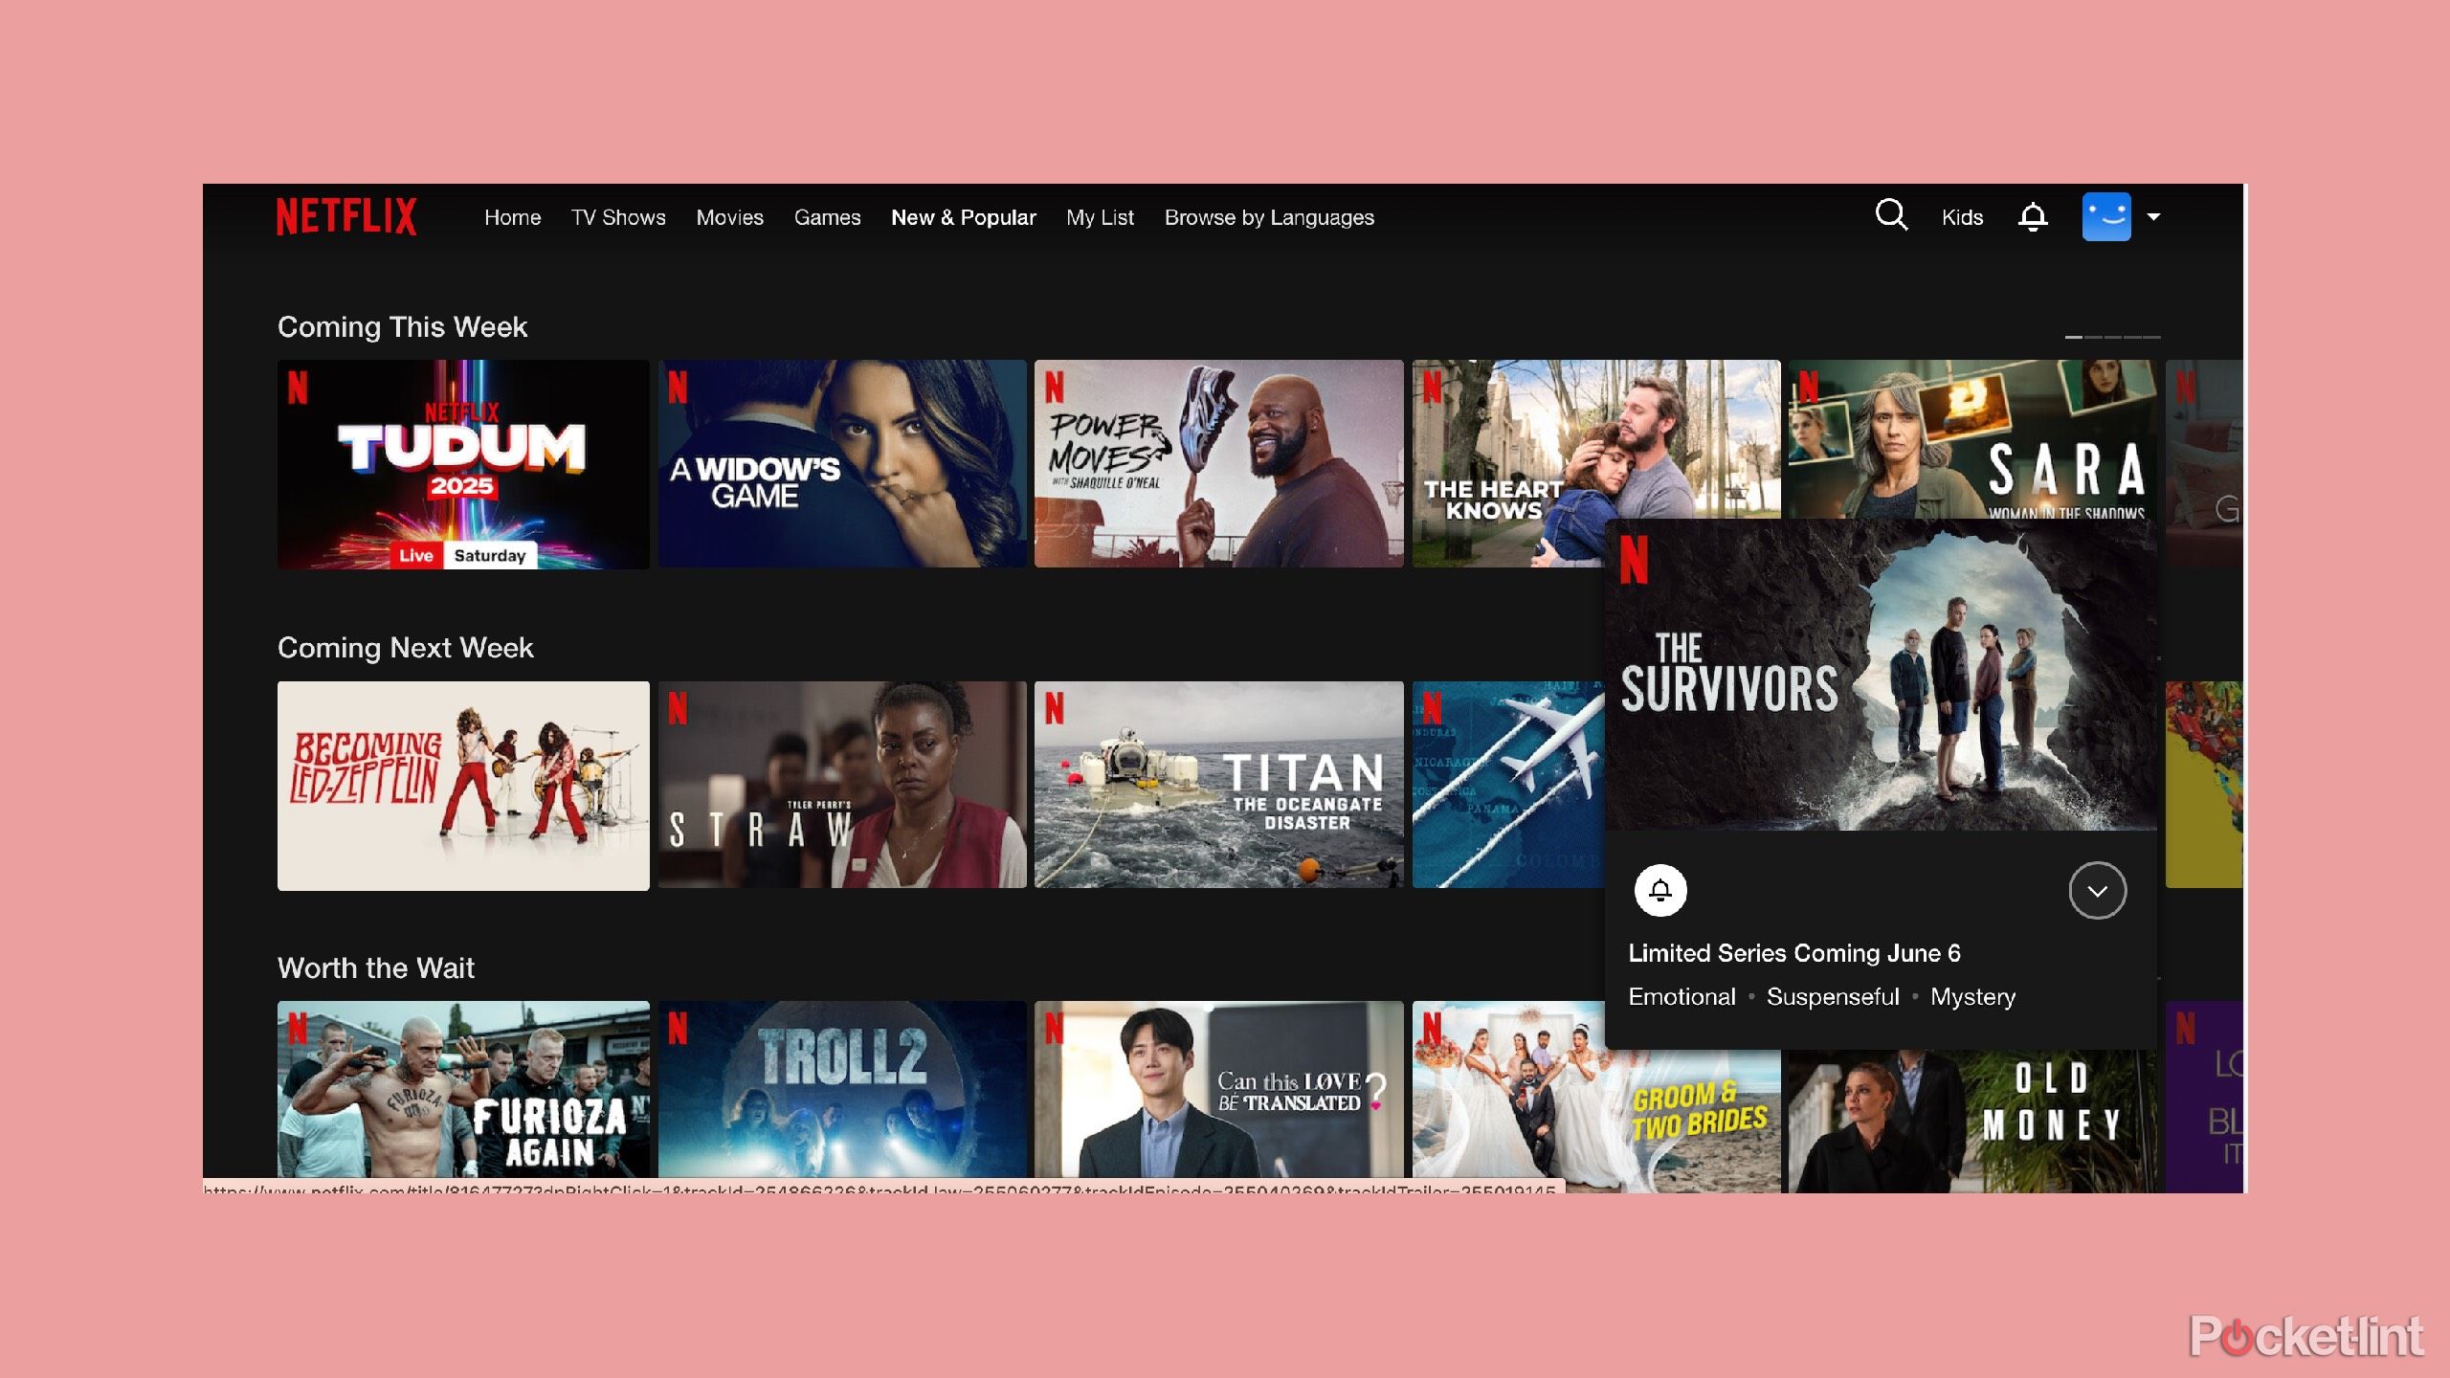Viewport: 2450px width, 1378px height.
Task: Open Power Moves with Shaquille O'Neal
Action: (x=1218, y=464)
